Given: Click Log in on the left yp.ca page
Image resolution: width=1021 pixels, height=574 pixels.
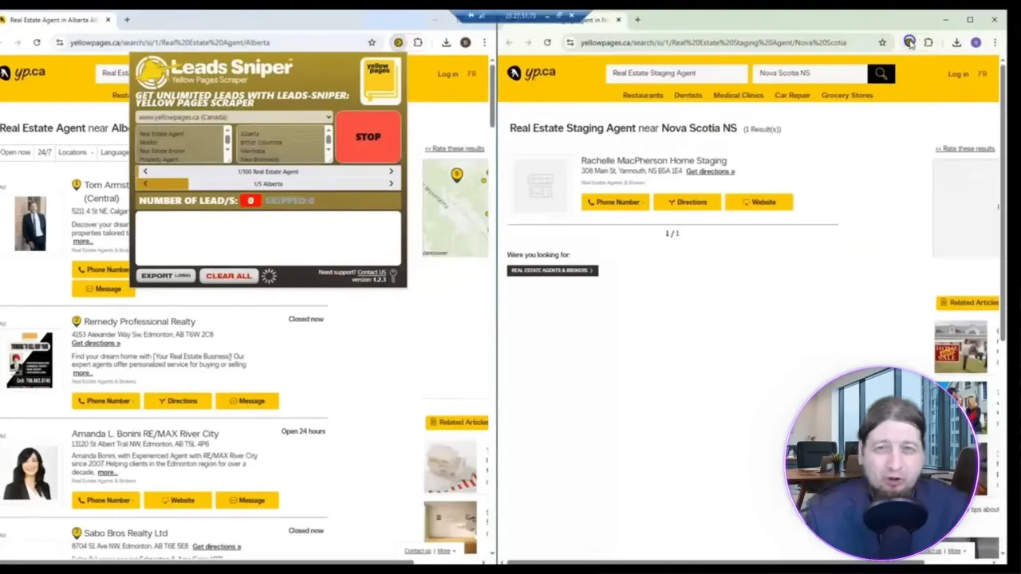Looking at the screenshot, I should click(447, 74).
